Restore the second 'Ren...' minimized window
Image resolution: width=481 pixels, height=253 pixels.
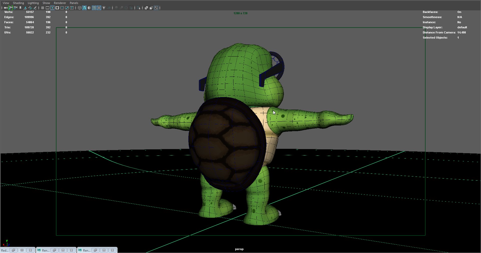pyautogui.click(x=95, y=250)
